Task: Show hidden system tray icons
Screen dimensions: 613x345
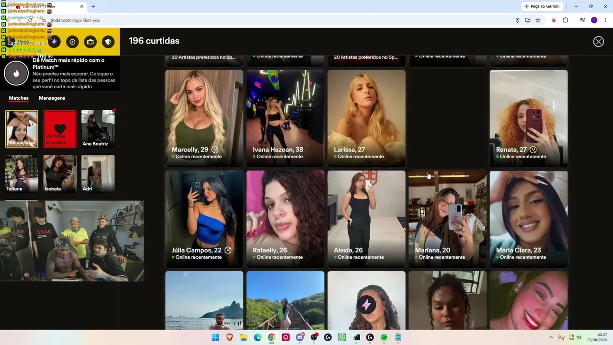Action: [x=551, y=337]
